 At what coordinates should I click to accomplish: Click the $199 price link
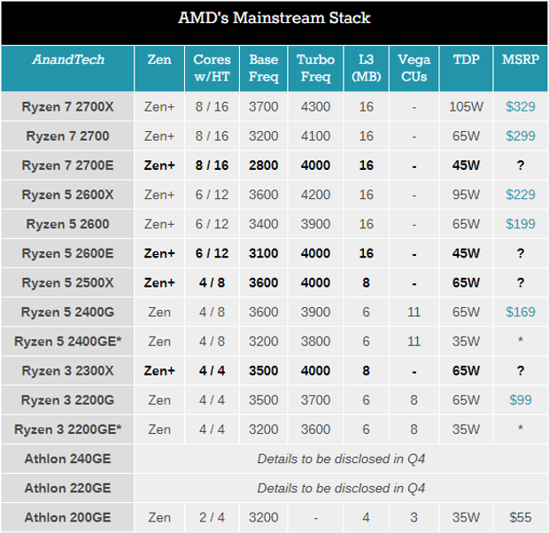pyautogui.click(x=520, y=224)
